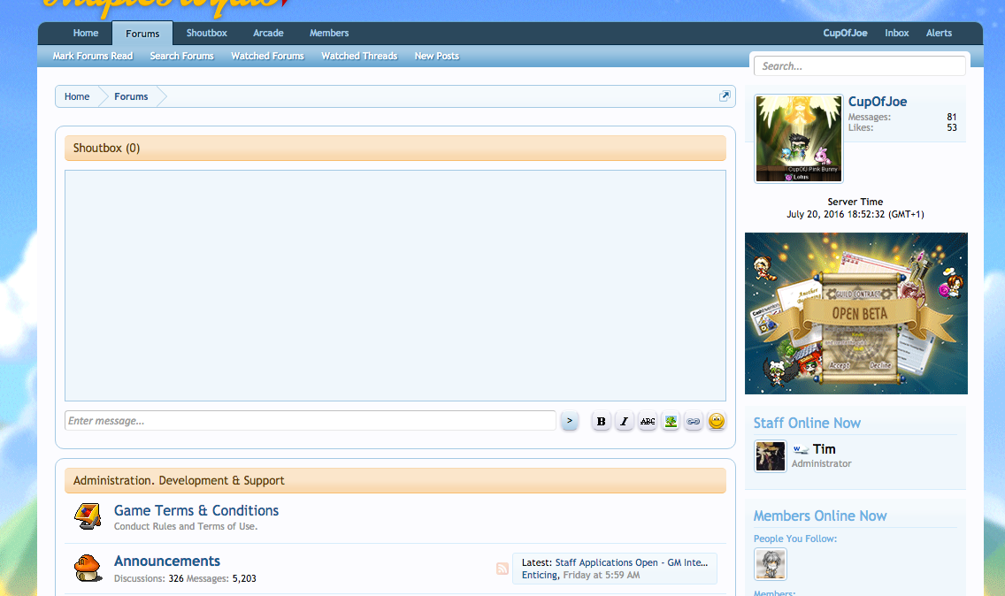Click Mark Forums Read link
This screenshot has width=1005, height=596.
point(93,56)
